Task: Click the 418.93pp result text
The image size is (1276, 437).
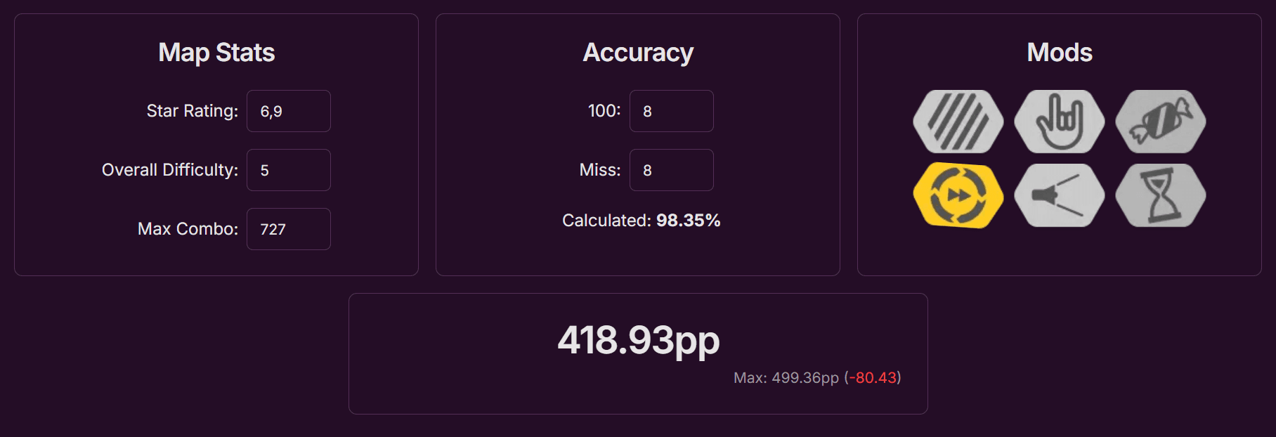Action: [638, 340]
